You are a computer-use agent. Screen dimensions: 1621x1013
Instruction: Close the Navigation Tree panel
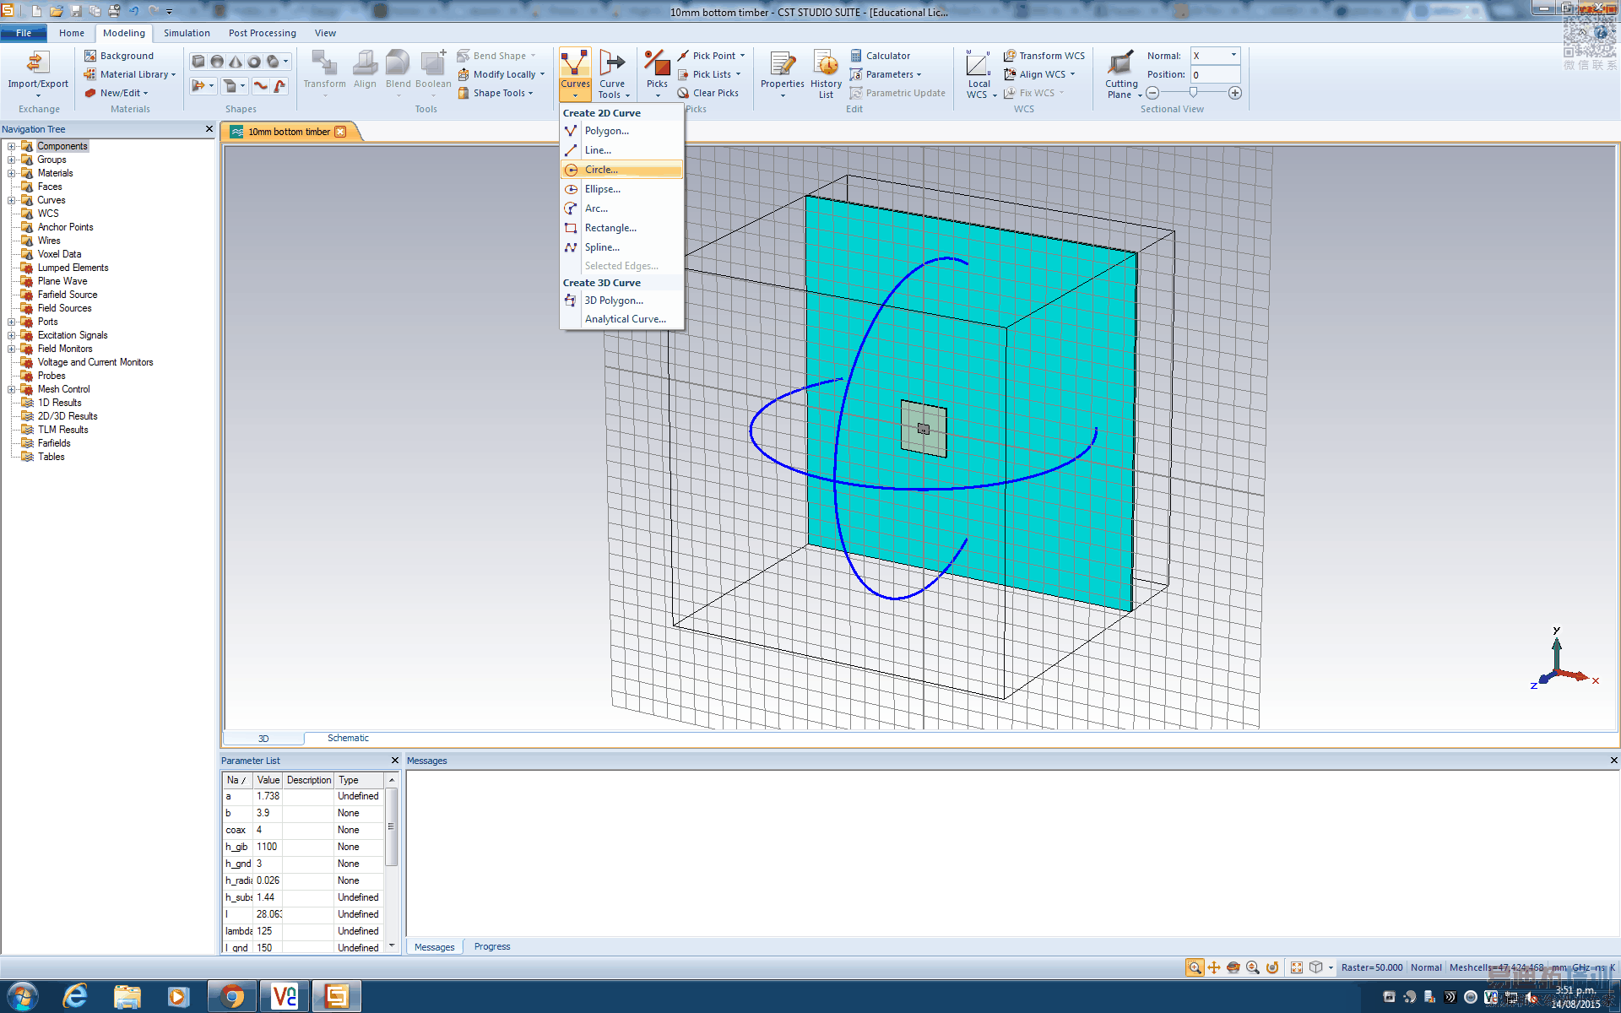(x=209, y=129)
